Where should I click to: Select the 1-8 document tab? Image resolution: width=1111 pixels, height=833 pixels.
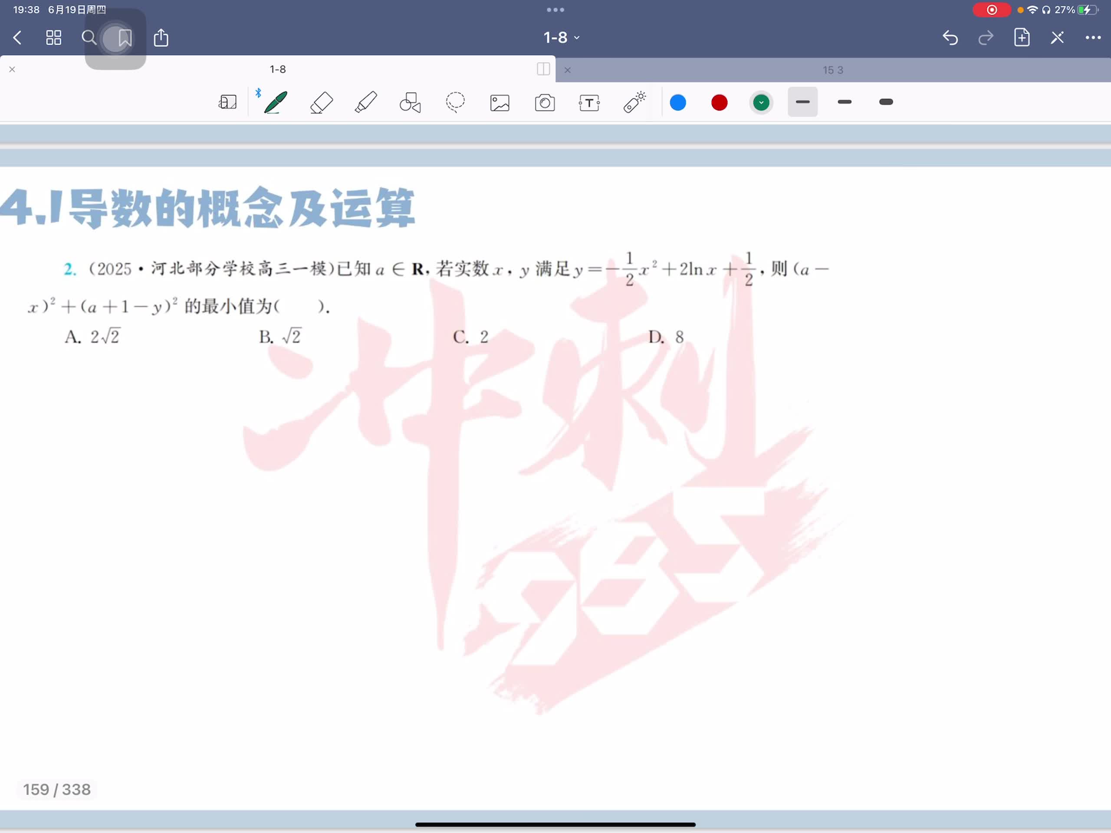(277, 69)
